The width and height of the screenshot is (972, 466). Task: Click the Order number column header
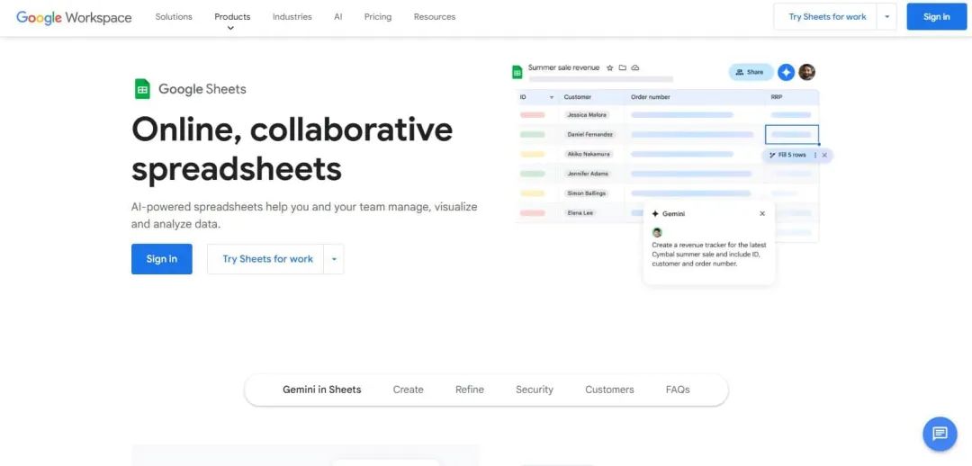[651, 97]
